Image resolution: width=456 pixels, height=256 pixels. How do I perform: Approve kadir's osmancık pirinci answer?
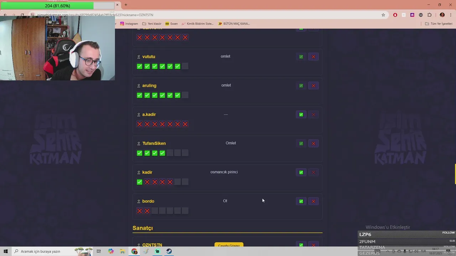point(301,172)
